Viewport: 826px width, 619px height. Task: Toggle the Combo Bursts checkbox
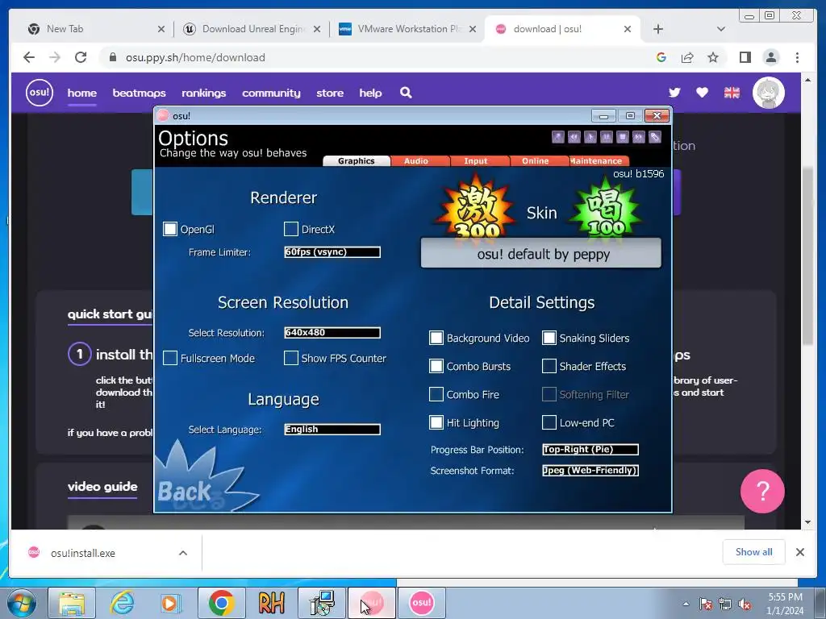click(x=436, y=366)
